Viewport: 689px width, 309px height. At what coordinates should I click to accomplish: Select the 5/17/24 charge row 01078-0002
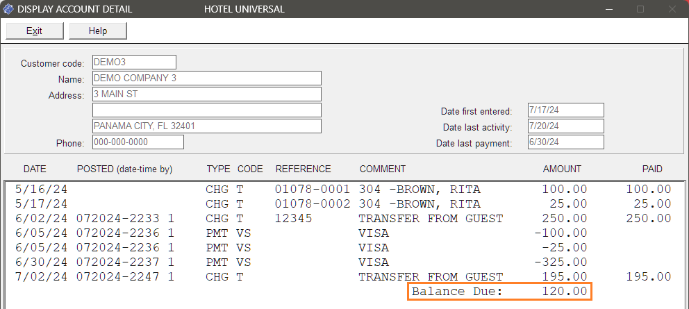(x=343, y=204)
